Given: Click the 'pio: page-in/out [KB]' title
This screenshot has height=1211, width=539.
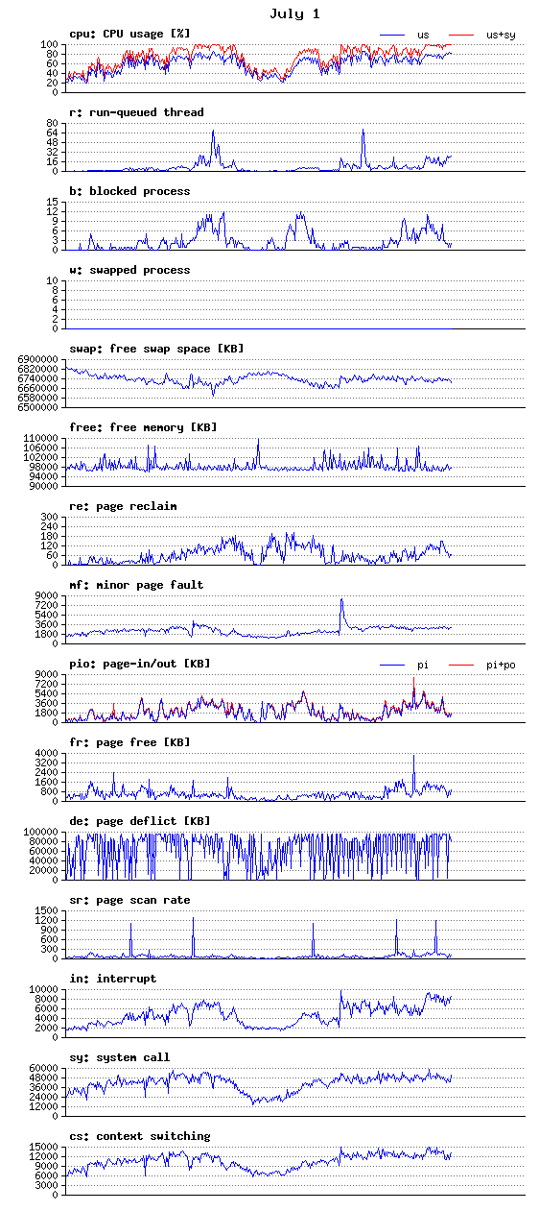Looking at the screenshot, I should 140,664.
